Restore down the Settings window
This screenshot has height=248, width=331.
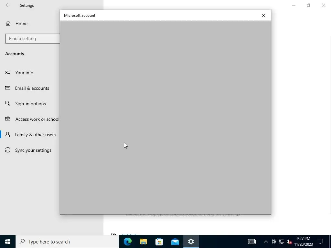pyautogui.click(x=309, y=5)
